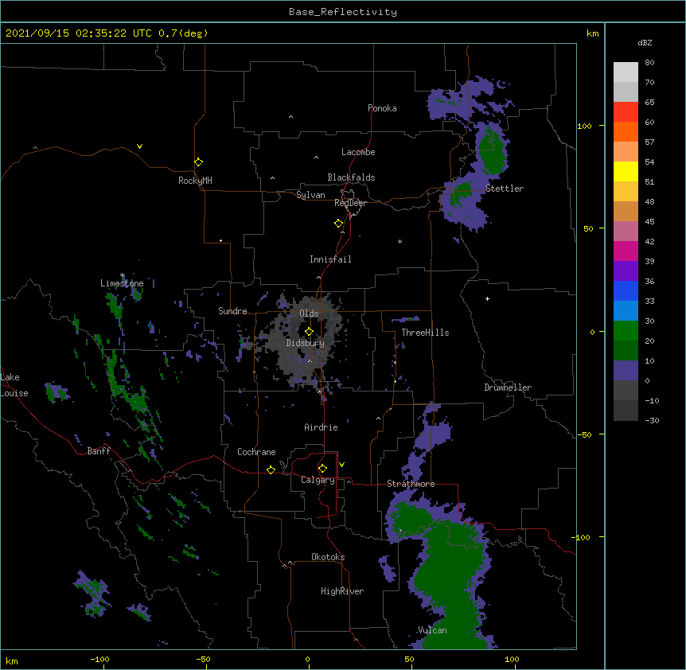Click the Cochrane label
Screen dimensions: 686x670
pos(256,452)
